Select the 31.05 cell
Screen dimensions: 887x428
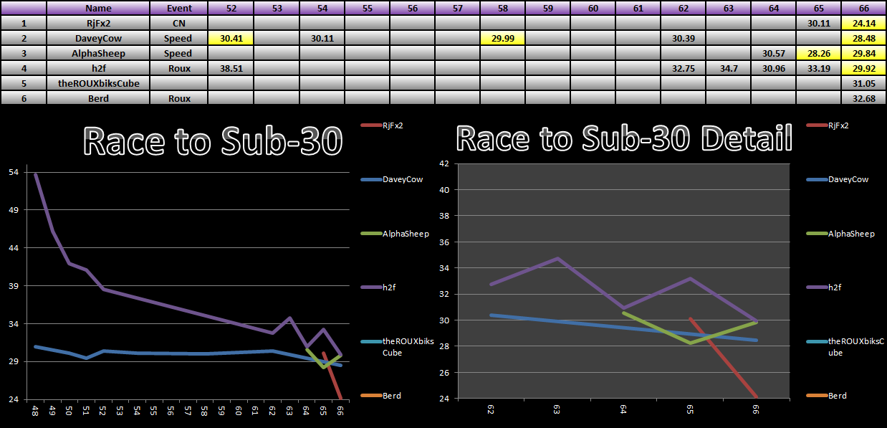(x=863, y=83)
